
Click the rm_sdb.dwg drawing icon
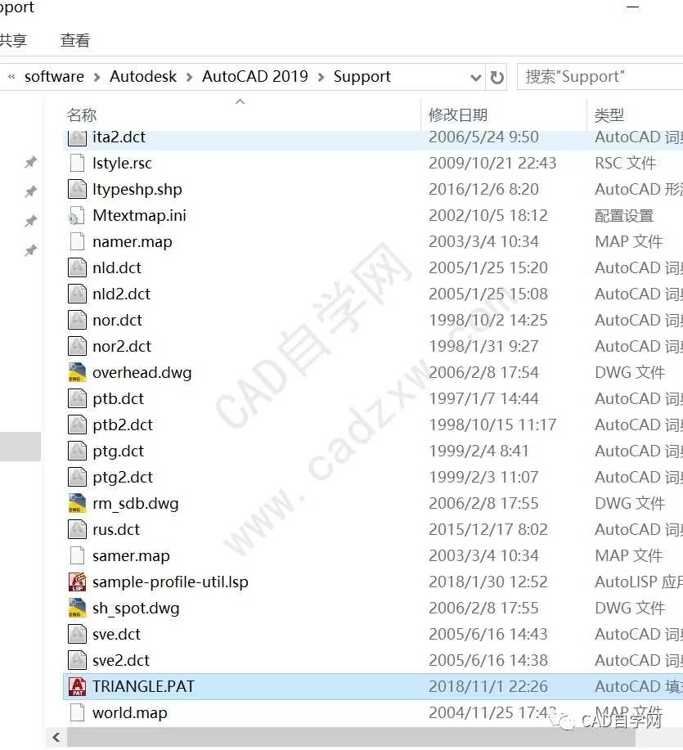point(77,503)
